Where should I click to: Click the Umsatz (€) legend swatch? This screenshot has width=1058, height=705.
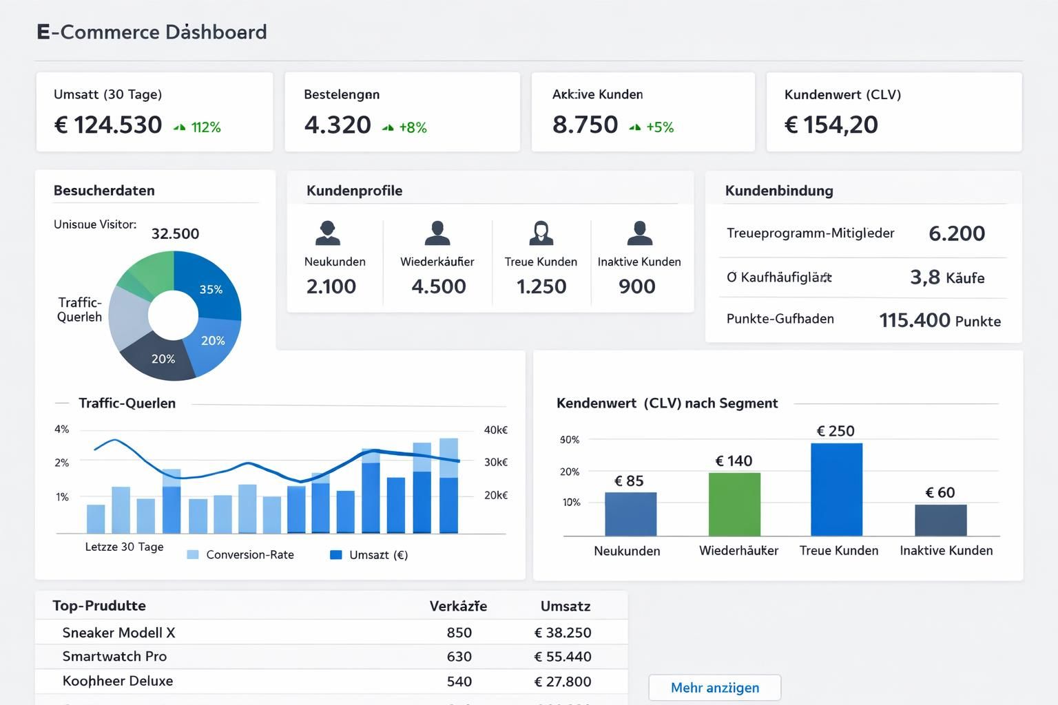(x=336, y=555)
